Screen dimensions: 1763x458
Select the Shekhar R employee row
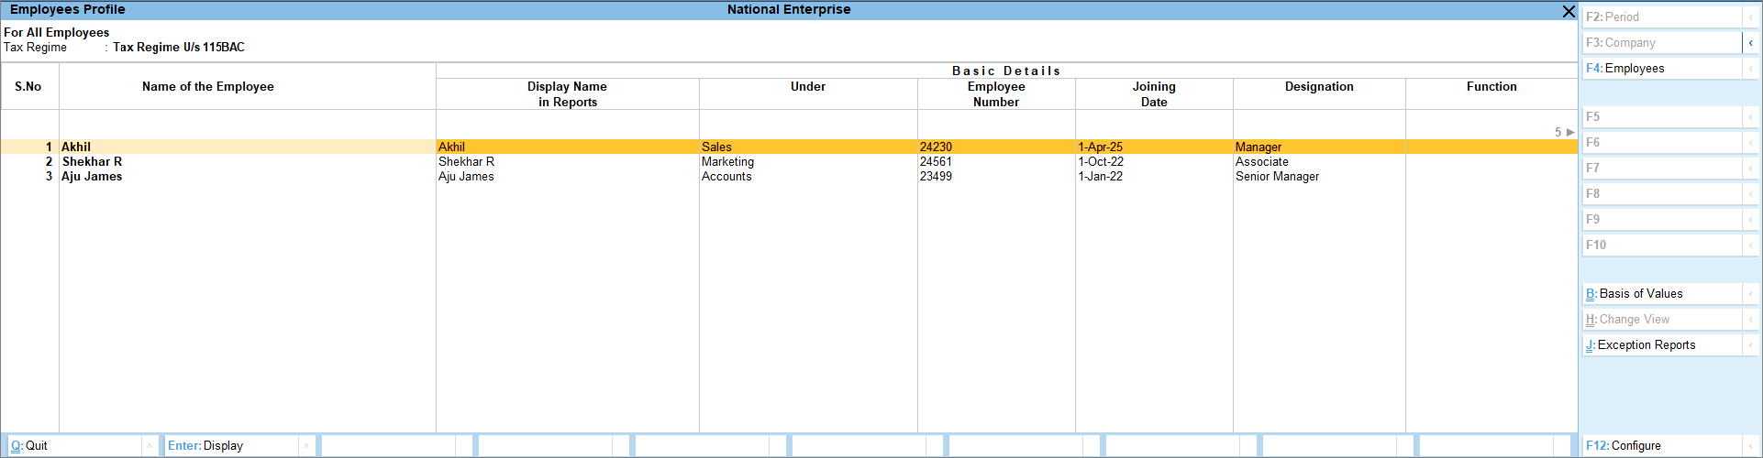pyautogui.click(x=92, y=162)
